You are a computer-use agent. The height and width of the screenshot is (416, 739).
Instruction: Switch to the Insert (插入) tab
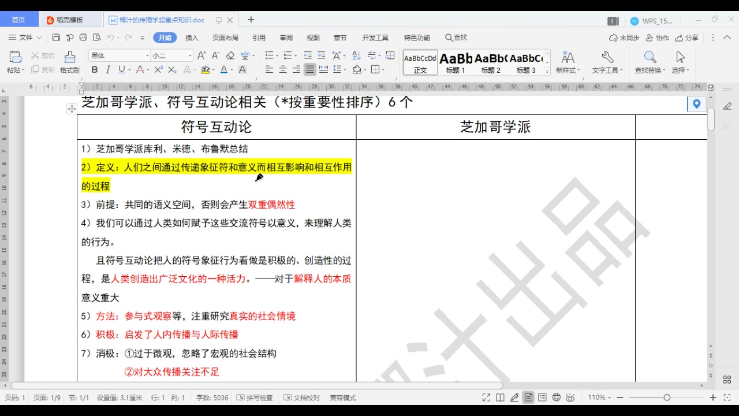click(192, 38)
